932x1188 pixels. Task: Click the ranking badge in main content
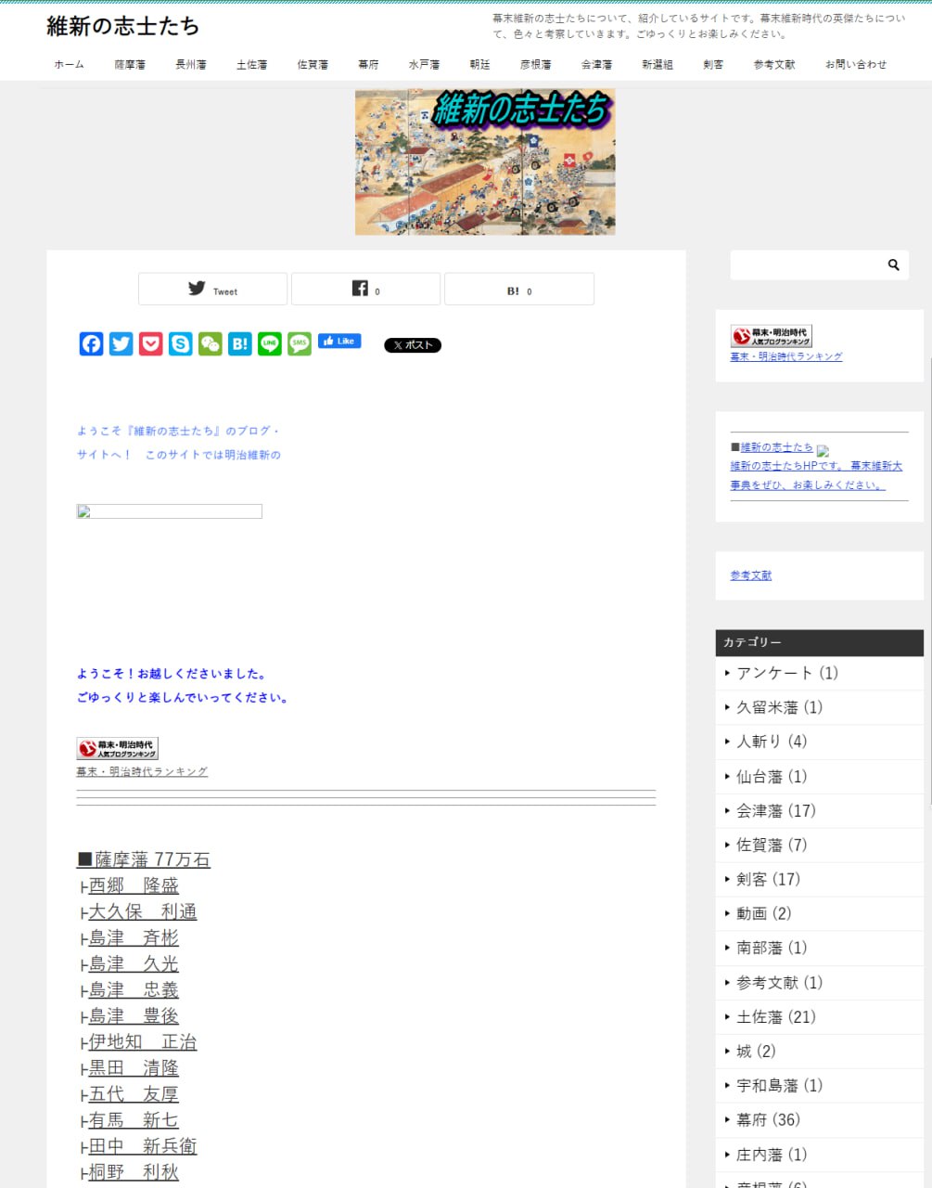pos(117,748)
